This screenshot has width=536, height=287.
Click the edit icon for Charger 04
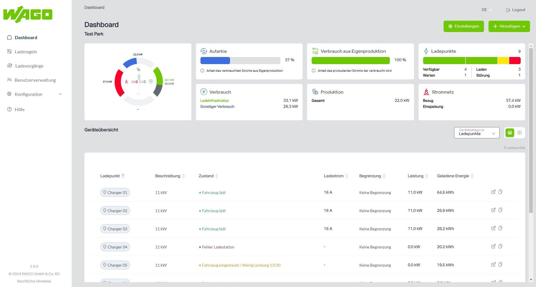493,246
